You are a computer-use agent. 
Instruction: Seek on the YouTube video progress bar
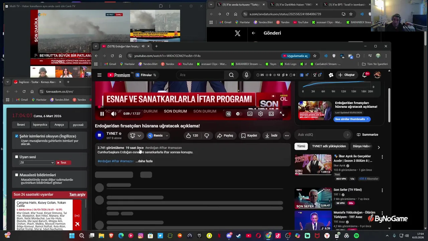[193, 107]
